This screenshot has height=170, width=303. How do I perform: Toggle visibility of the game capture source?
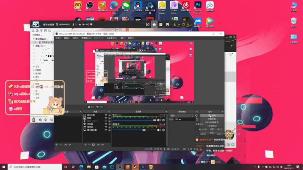pos(106,127)
